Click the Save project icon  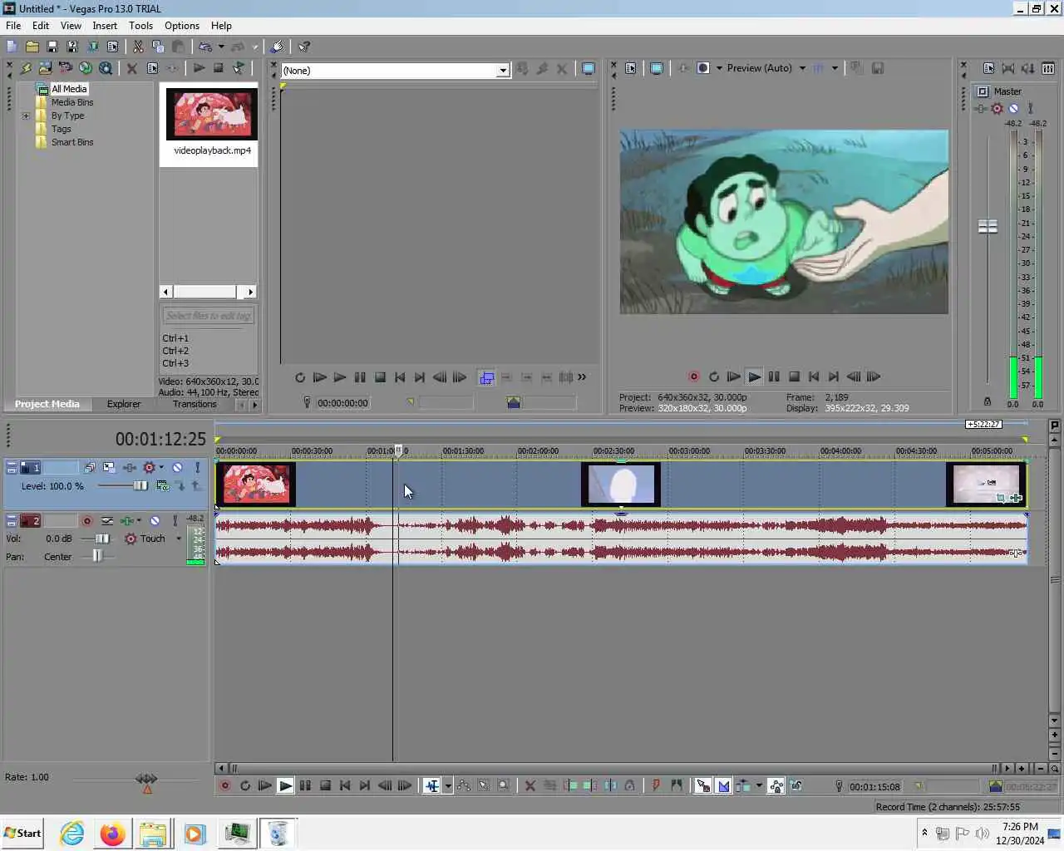click(x=52, y=47)
